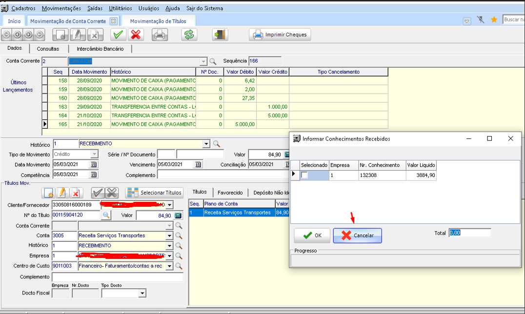Click the exit door icon in toolbar

[x=220, y=35]
